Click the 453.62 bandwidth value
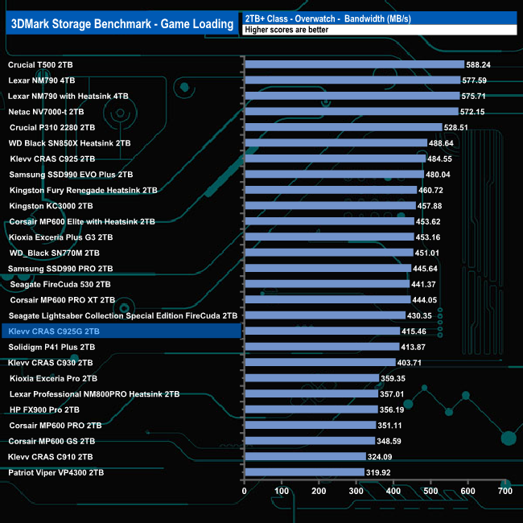Screen dimensions: 523x523 pos(428,221)
